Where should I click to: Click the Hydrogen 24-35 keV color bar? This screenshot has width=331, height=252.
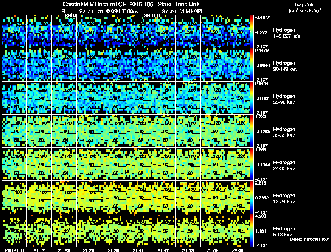[252, 164]
